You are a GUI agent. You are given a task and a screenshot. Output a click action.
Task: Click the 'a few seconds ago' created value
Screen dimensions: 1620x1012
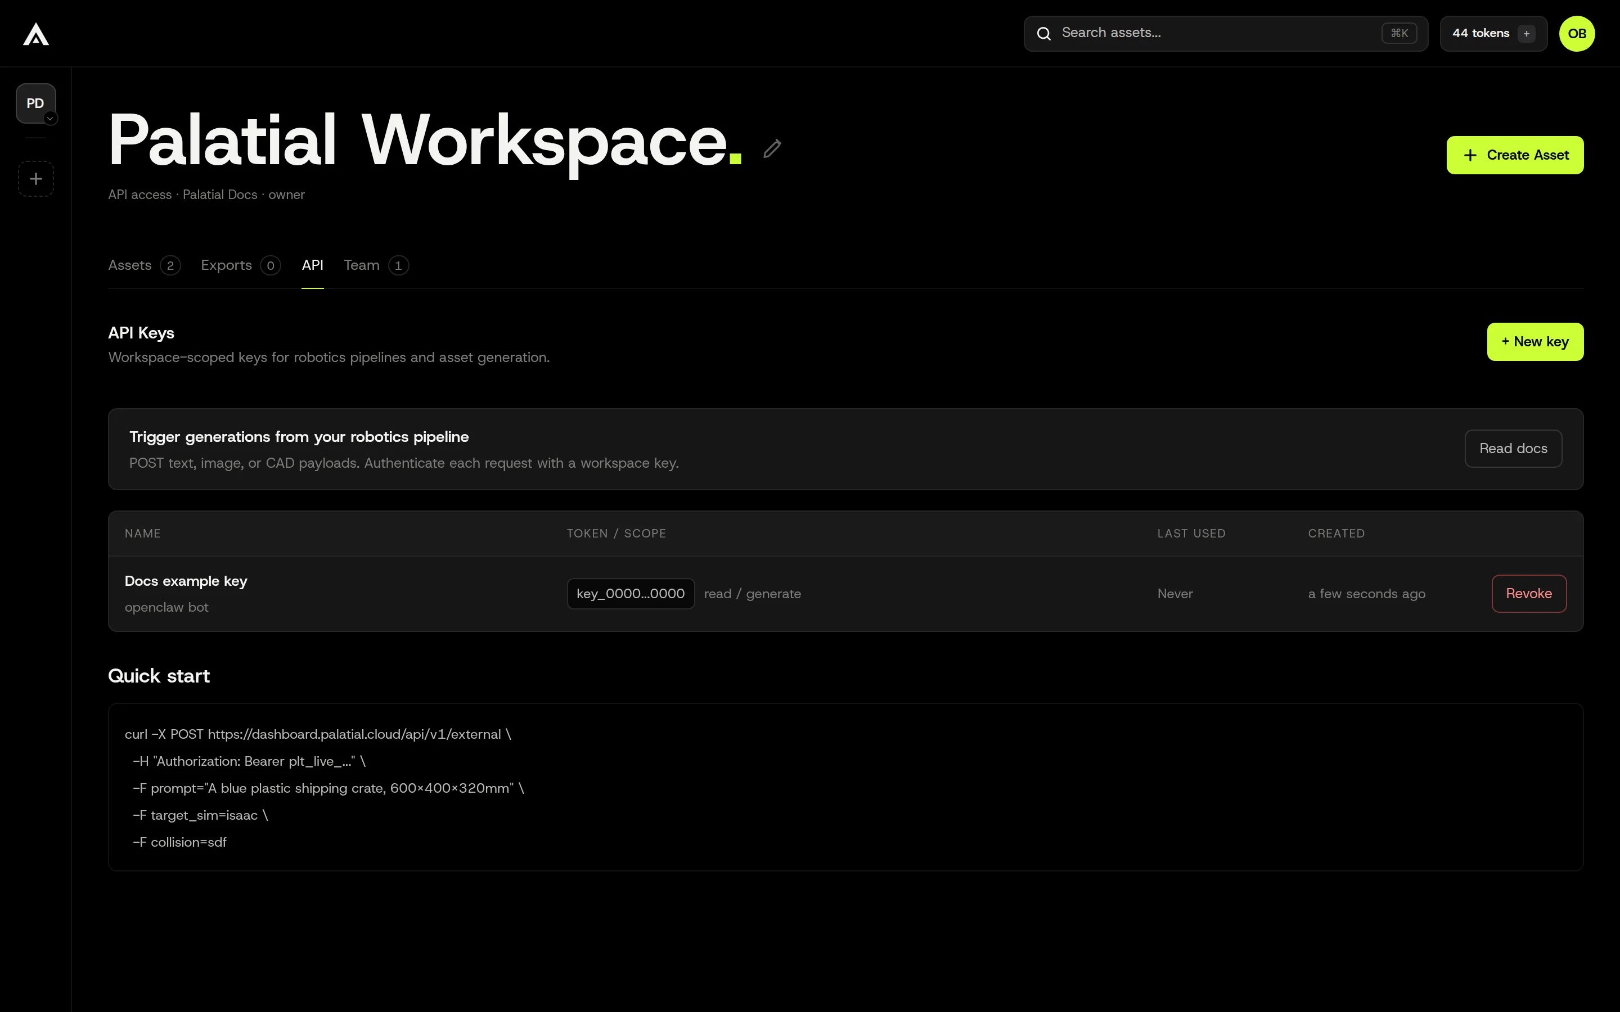1366,594
